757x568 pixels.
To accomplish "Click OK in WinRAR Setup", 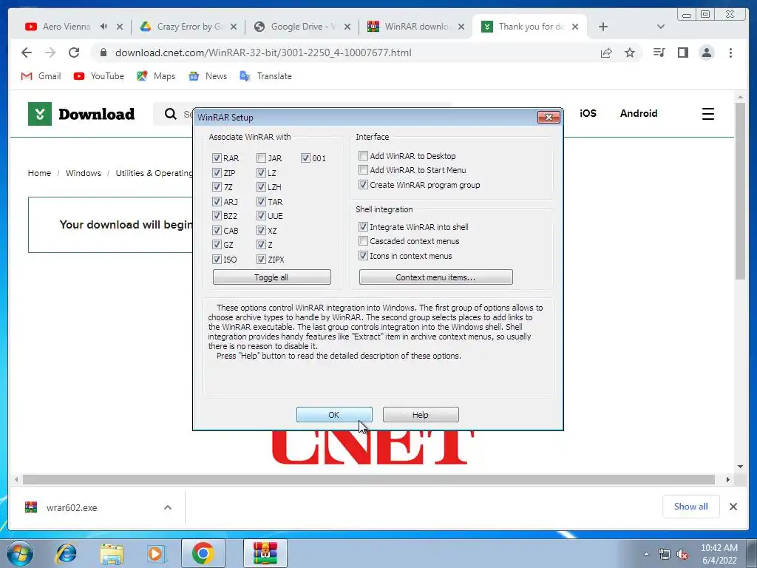I will click(334, 414).
